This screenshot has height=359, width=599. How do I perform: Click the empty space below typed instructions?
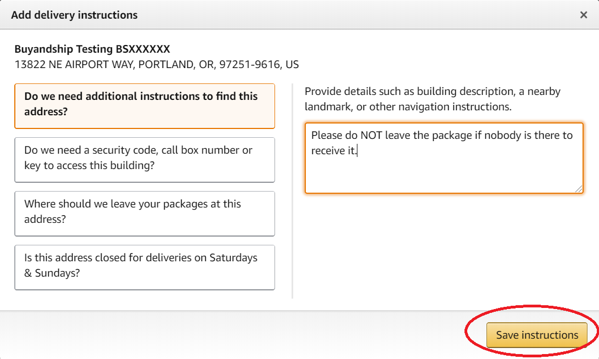coord(443,174)
